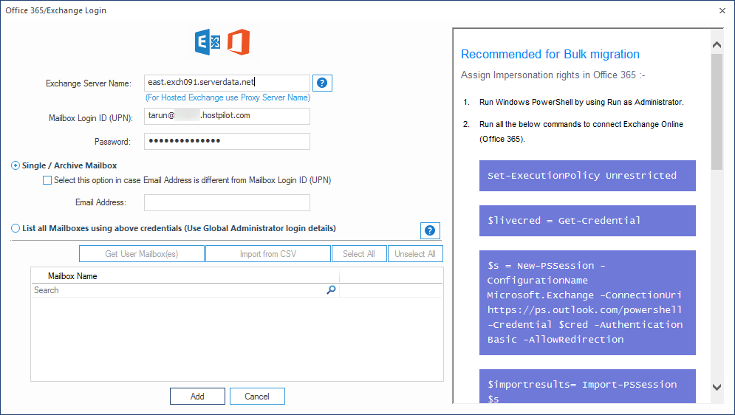Click the New-PSSession command block
The image size is (735, 415).
[587, 303]
